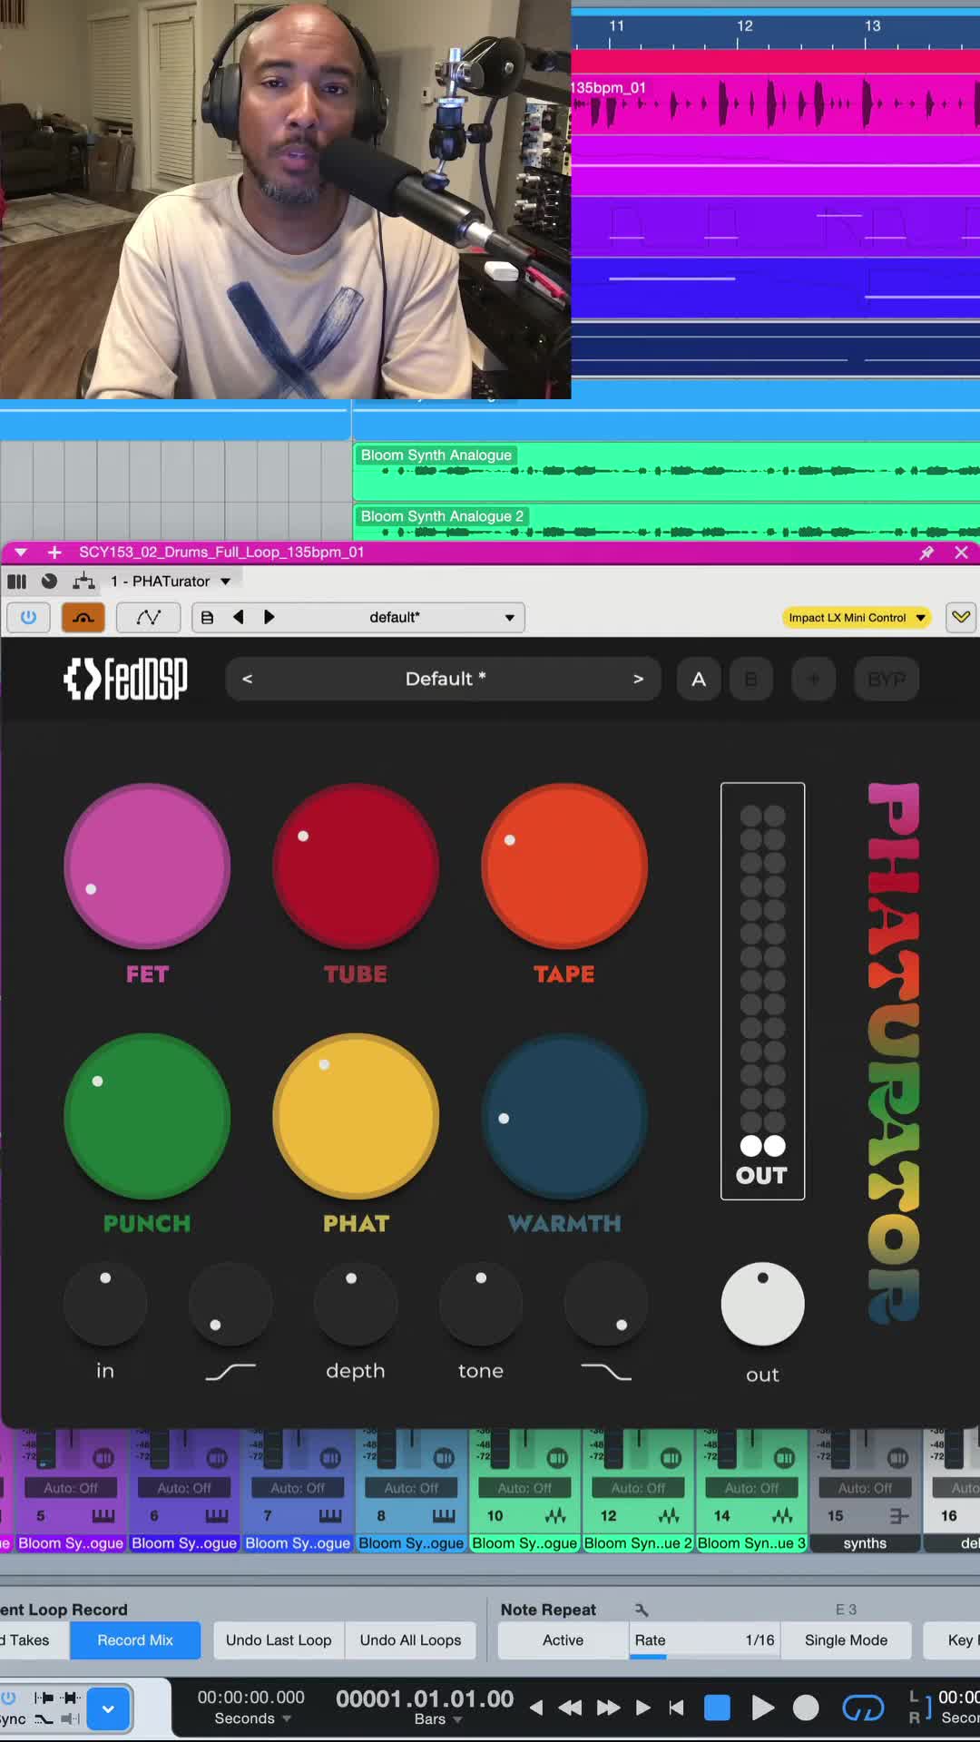The height and width of the screenshot is (1742, 980).
Task: Click the yellow PHAT knob
Action: coord(356,1116)
